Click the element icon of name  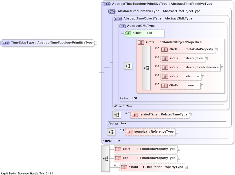pyautogui.click(x=164, y=86)
